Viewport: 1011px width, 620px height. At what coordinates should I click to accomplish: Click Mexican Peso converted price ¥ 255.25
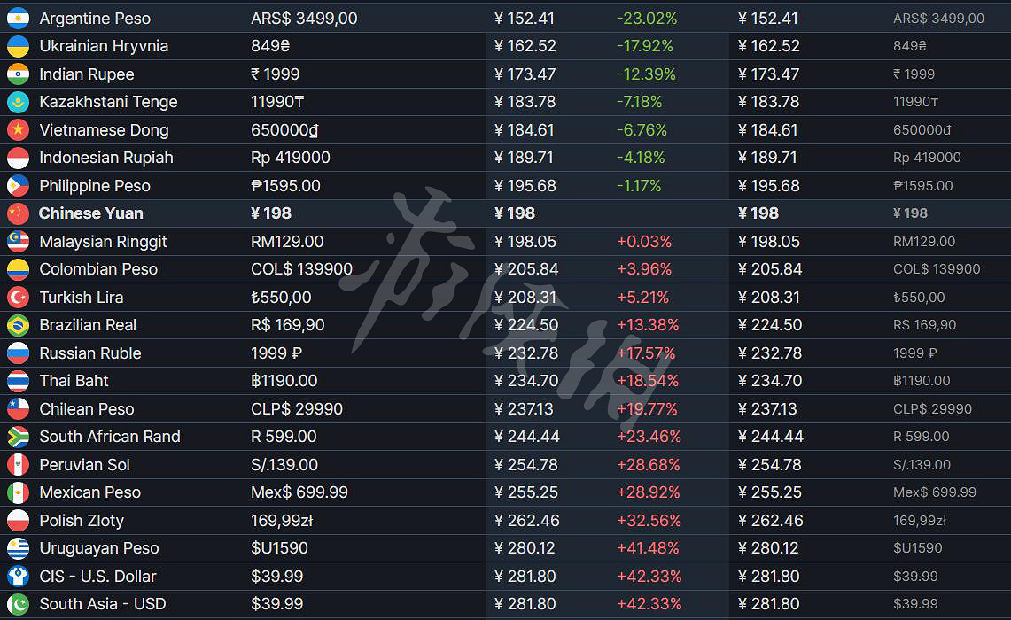[x=525, y=492]
